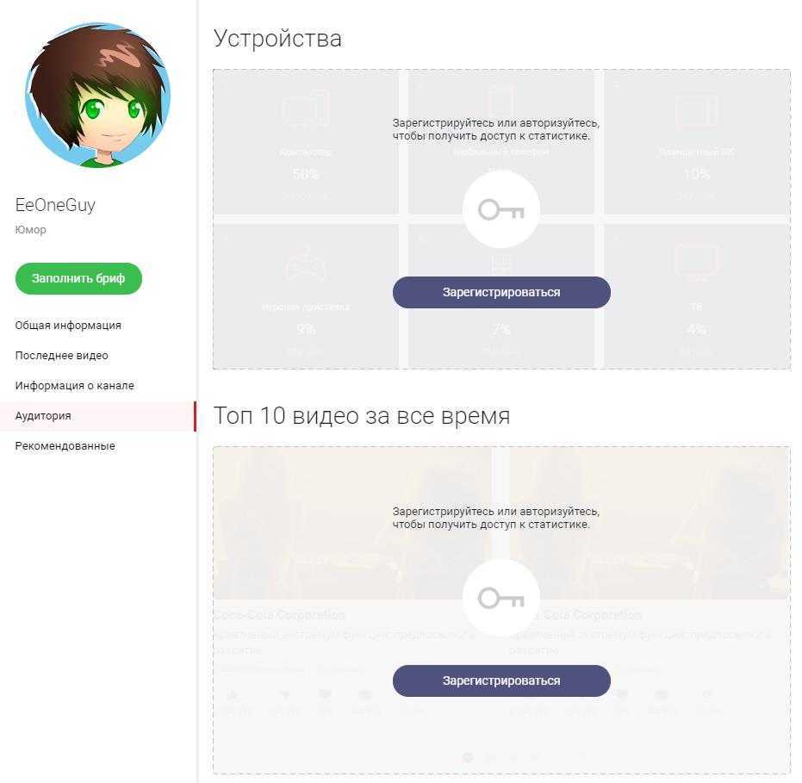Click the right faded video thumbnail
This screenshot has width=802, height=783.
tap(649, 523)
